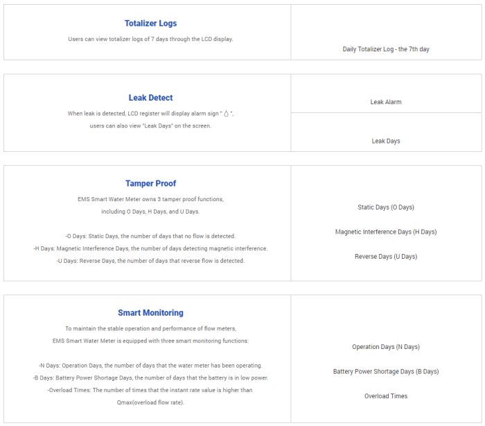Select the Static Days (O Days) label
Viewport: 485px width, 426px height.
tap(386, 207)
